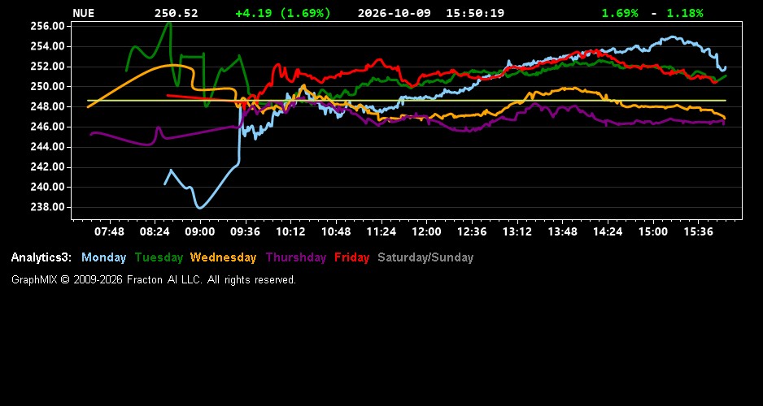763x406 pixels.
Task: Click the 1.18% value at top right
Action: (x=685, y=13)
